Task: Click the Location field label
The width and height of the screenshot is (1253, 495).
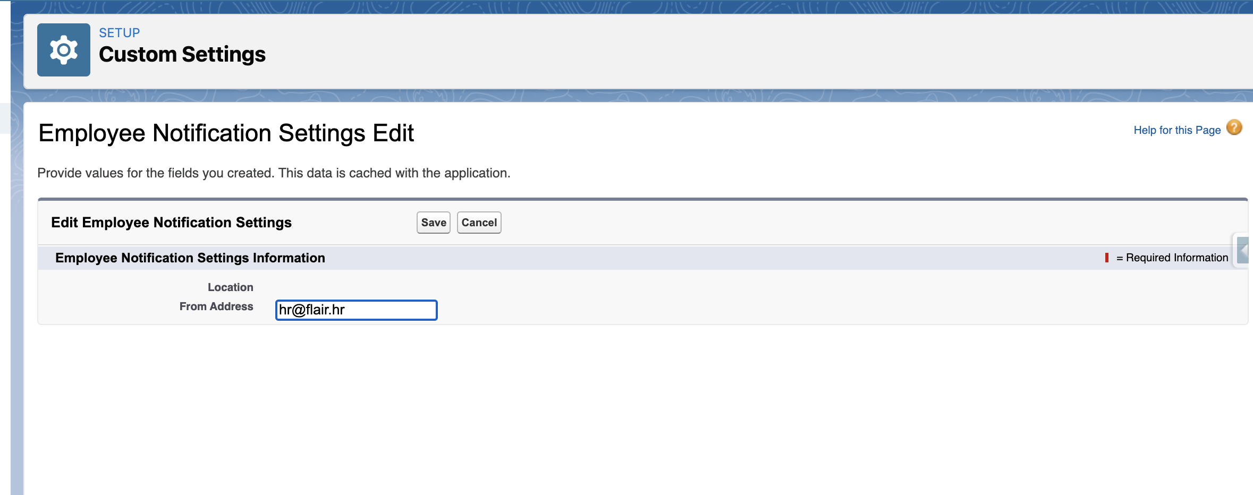Action: 230,287
